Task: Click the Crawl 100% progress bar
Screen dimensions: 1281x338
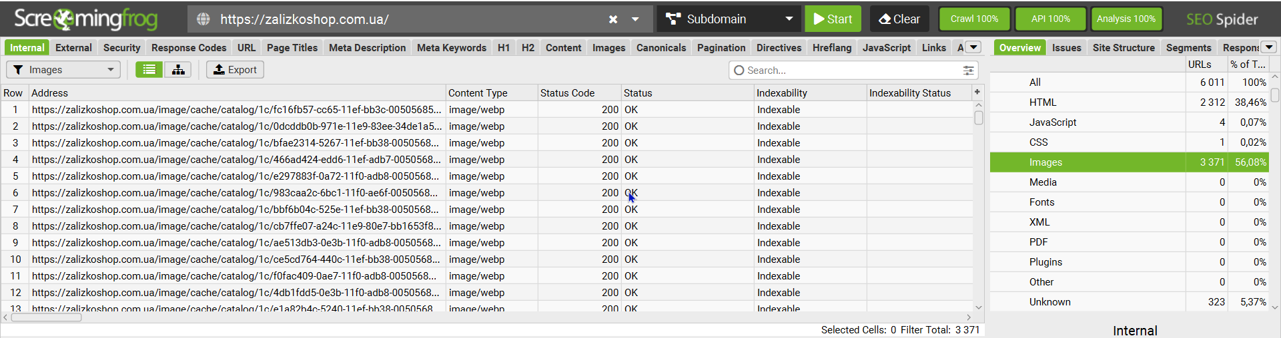Action: click(974, 19)
